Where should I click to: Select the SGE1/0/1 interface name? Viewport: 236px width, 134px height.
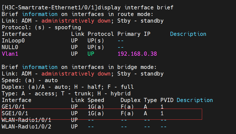[x=15, y=113]
